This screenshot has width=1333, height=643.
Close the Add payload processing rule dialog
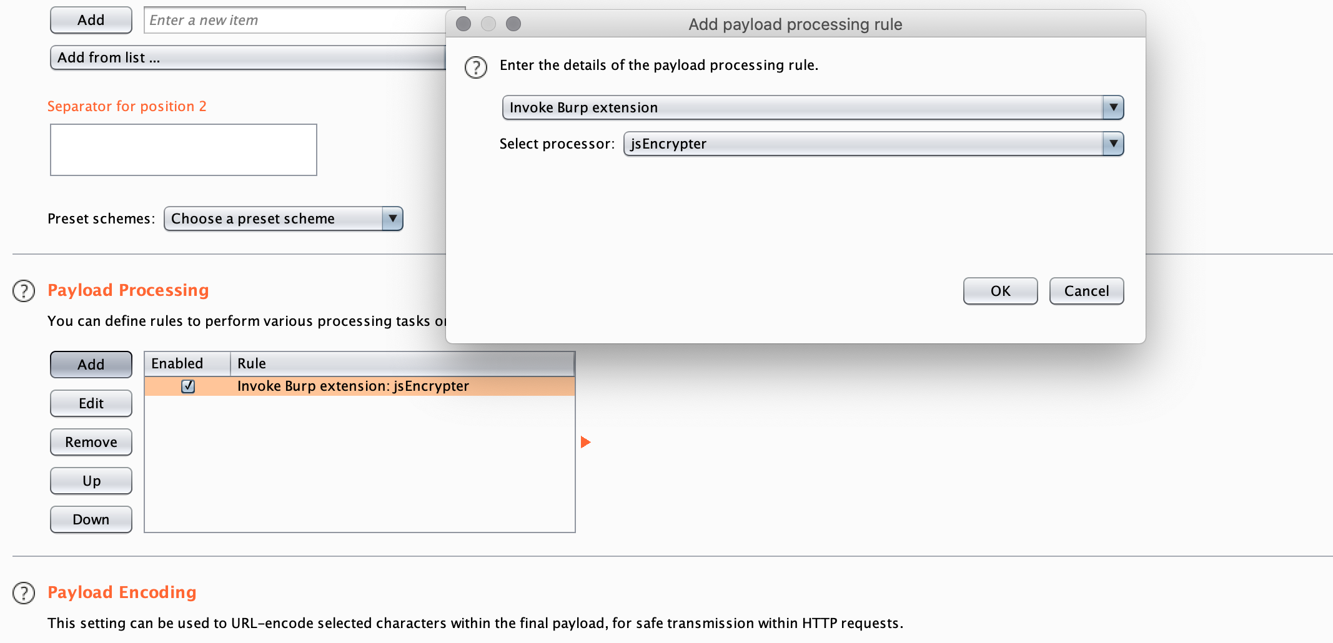tap(463, 24)
